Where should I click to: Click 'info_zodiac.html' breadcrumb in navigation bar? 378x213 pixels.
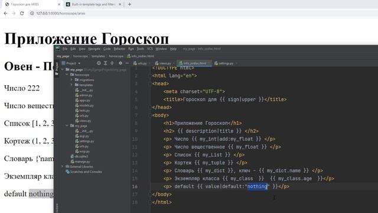[141, 56]
